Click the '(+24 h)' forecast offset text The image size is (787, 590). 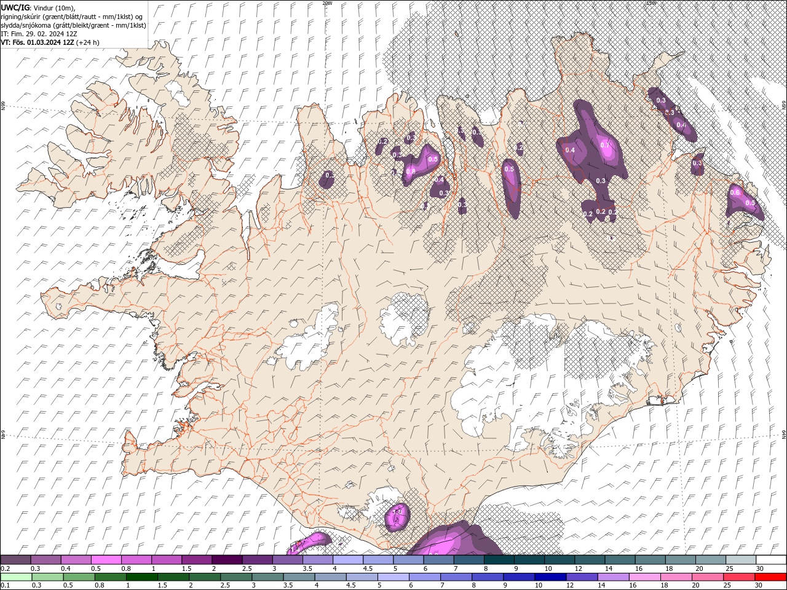88,42
